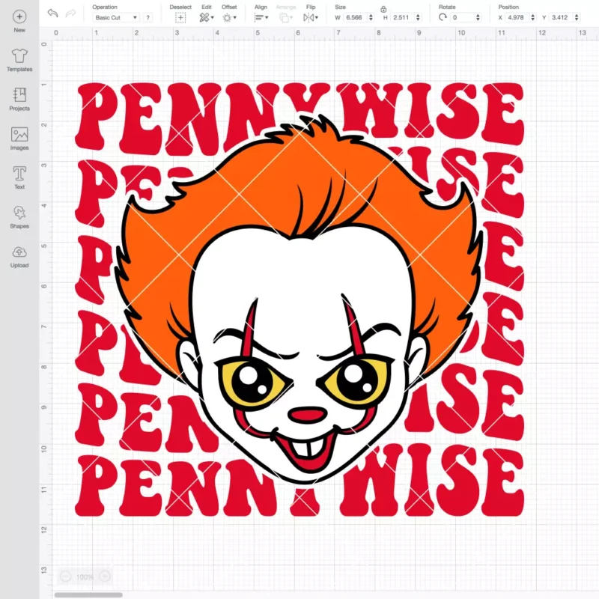Screen dimensions: 599x599
Task: Open the Operation Basic Cut dropdown
Action: pyautogui.click(x=116, y=17)
